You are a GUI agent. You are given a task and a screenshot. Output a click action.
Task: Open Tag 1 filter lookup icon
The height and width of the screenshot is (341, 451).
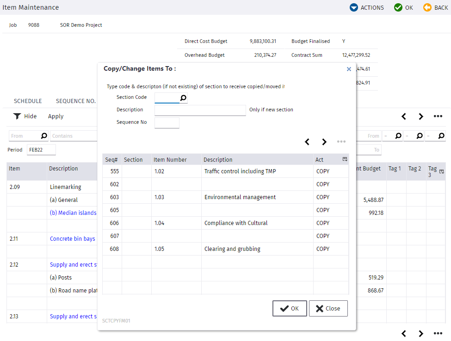click(398, 135)
